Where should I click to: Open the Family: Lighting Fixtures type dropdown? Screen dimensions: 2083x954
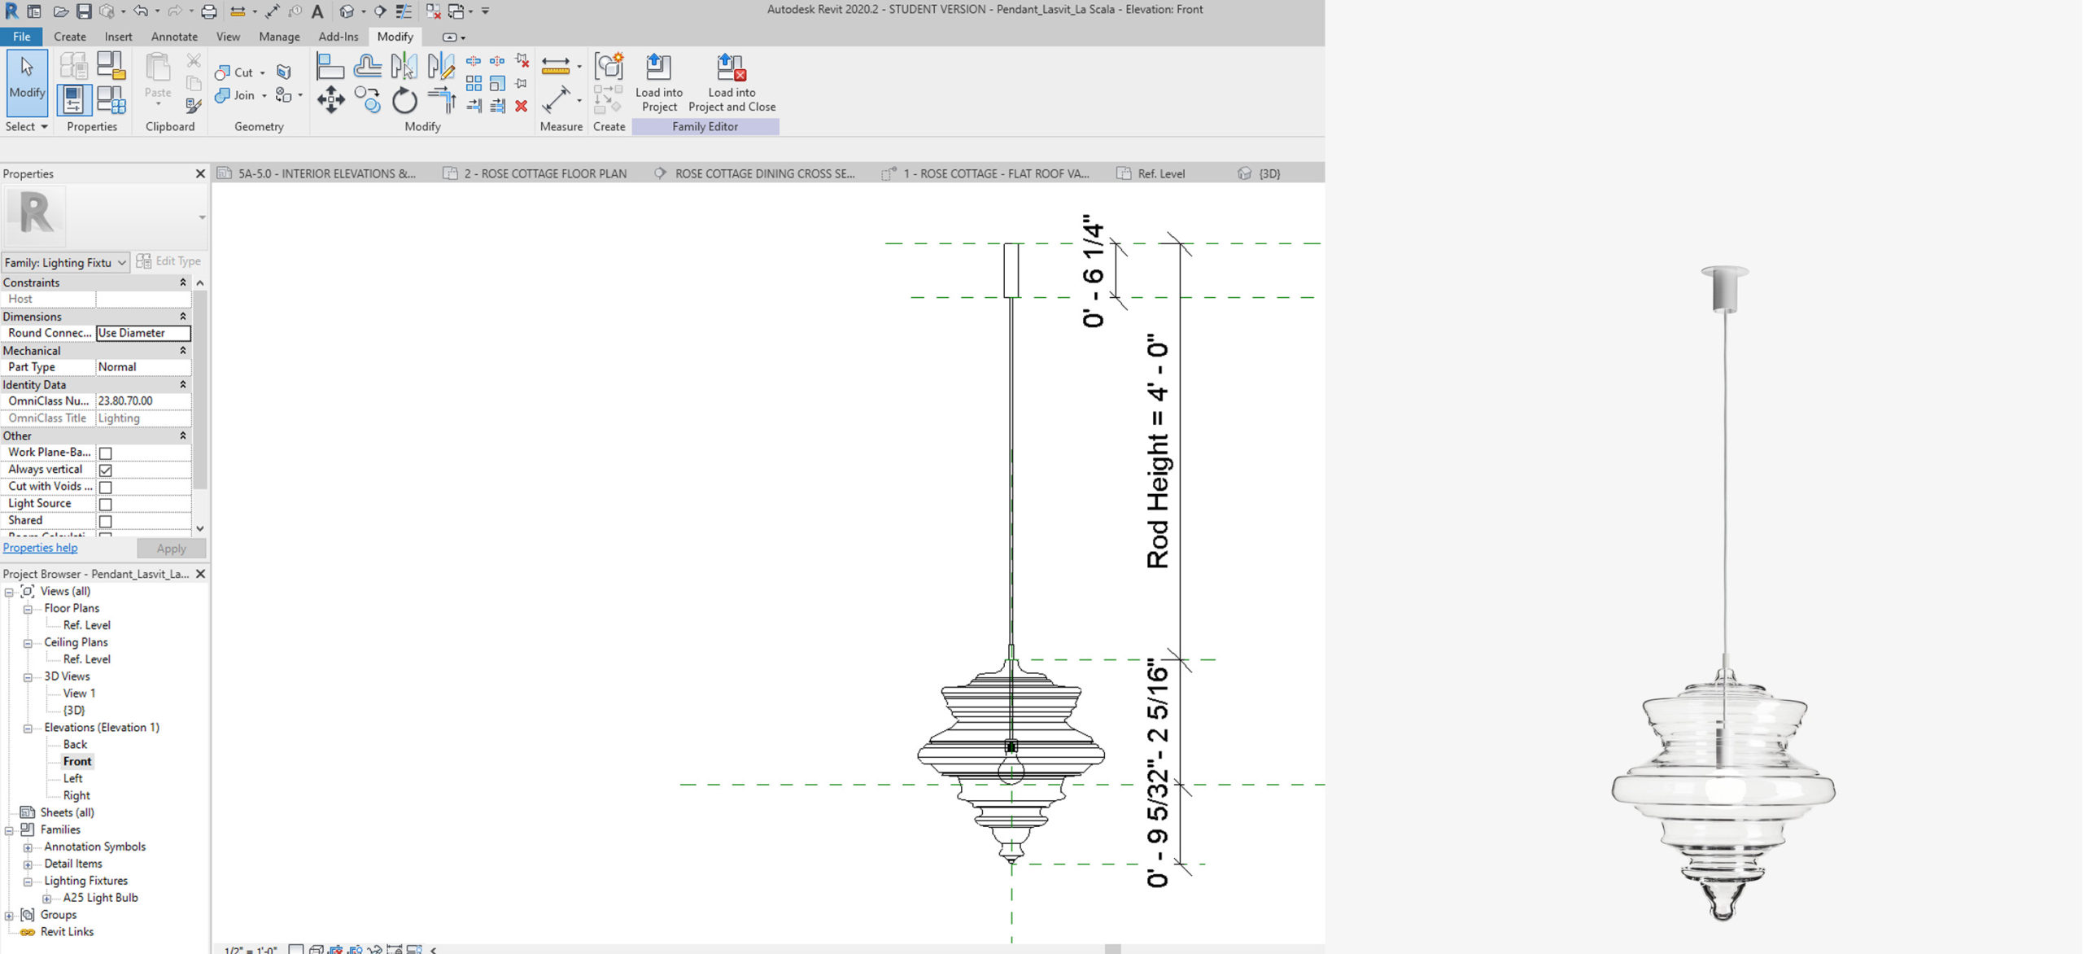point(65,263)
